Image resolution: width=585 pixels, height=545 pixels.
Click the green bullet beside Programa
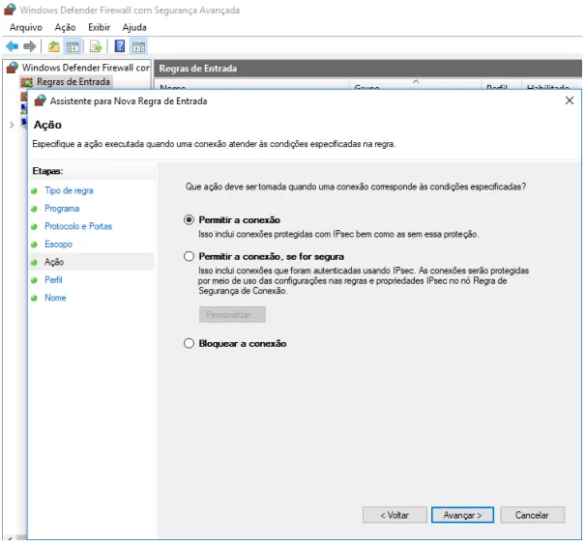[34, 209]
